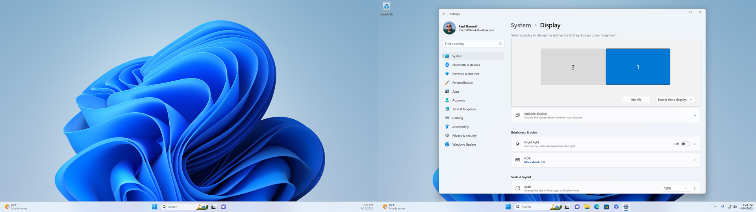Click the back arrow in Settings
This screenshot has width=756, height=212.
coord(444,14)
